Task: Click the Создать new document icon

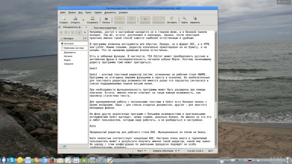Action: (64, 20)
